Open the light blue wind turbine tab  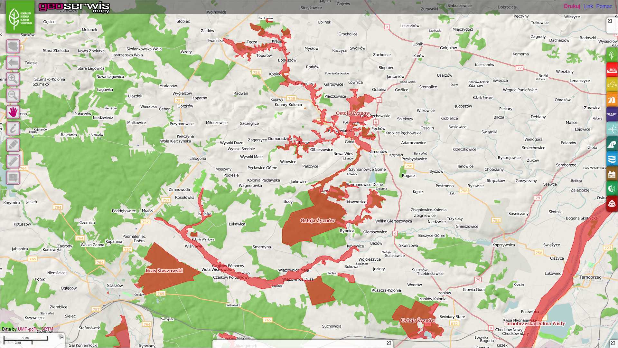coord(612,129)
